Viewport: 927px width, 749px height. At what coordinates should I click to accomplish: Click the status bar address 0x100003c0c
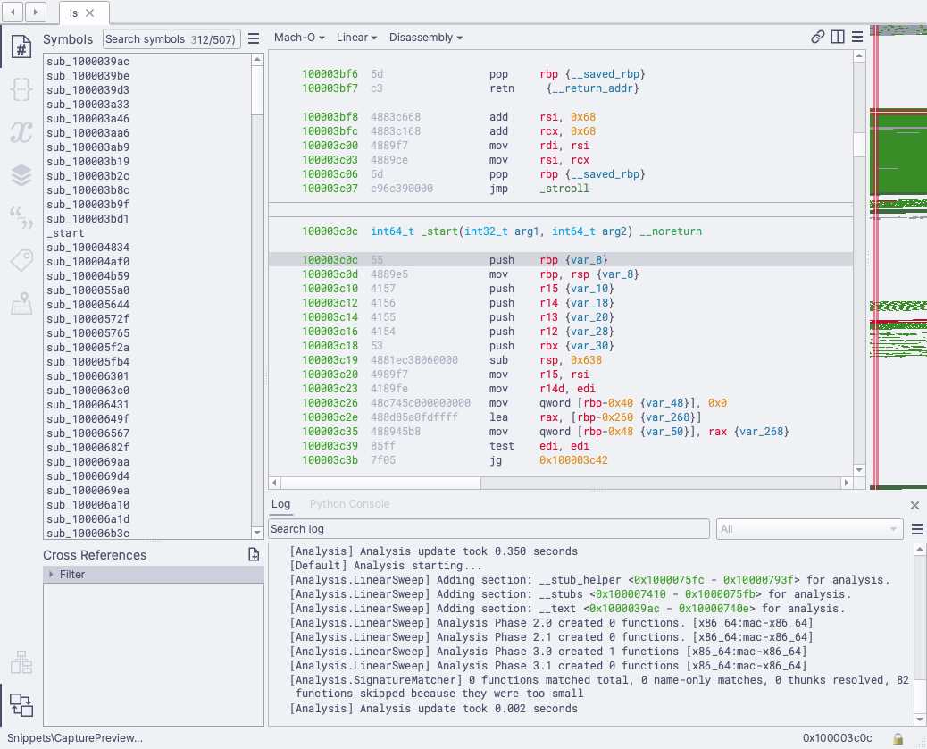pos(837,737)
